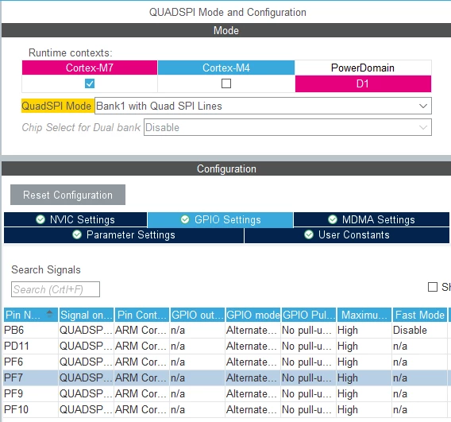
Task: Open the MDMA Settings tab
Action: (372, 219)
